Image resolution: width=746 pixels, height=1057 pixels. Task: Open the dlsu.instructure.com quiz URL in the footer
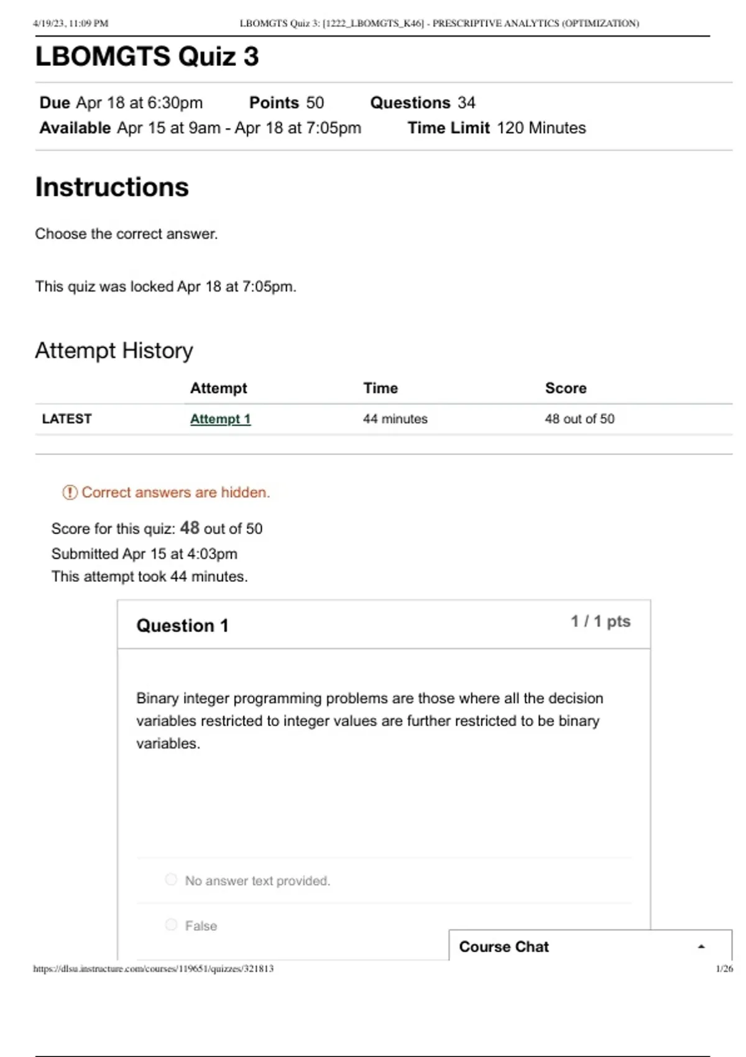click(153, 969)
